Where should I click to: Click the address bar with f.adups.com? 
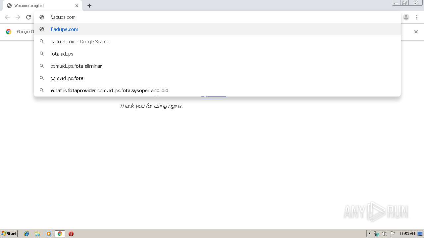pyautogui.click(x=217, y=17)
